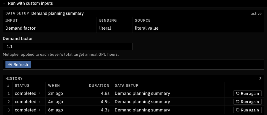Click the multiplier description help text

61,55
